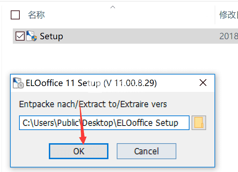The image size is (238, 172).
Task: Toggle the select-all checkbox beside 名称
Action: coord(15,15)
